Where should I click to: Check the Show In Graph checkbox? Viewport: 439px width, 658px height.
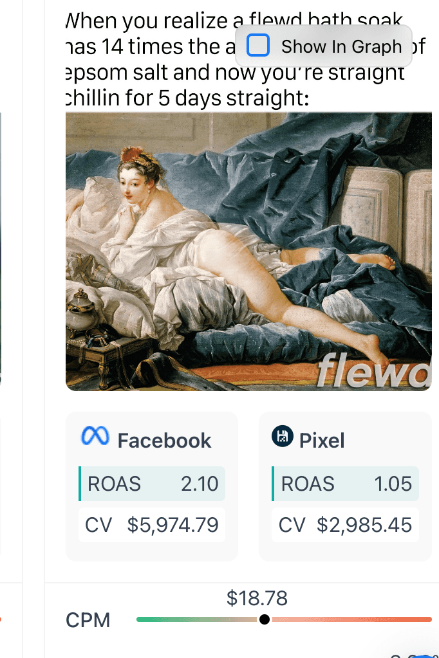coord(257,45)
